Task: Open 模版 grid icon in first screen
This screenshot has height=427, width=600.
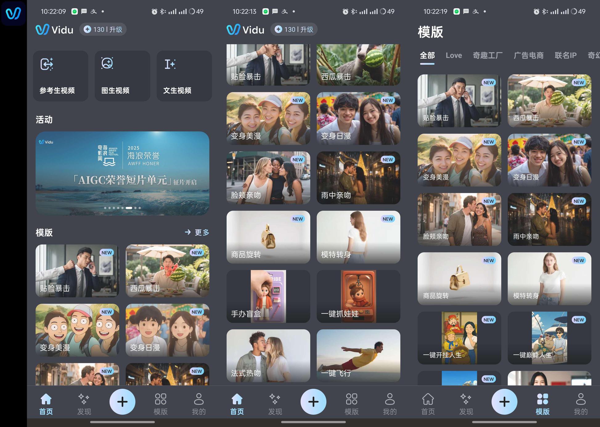Action: (160, 404)
